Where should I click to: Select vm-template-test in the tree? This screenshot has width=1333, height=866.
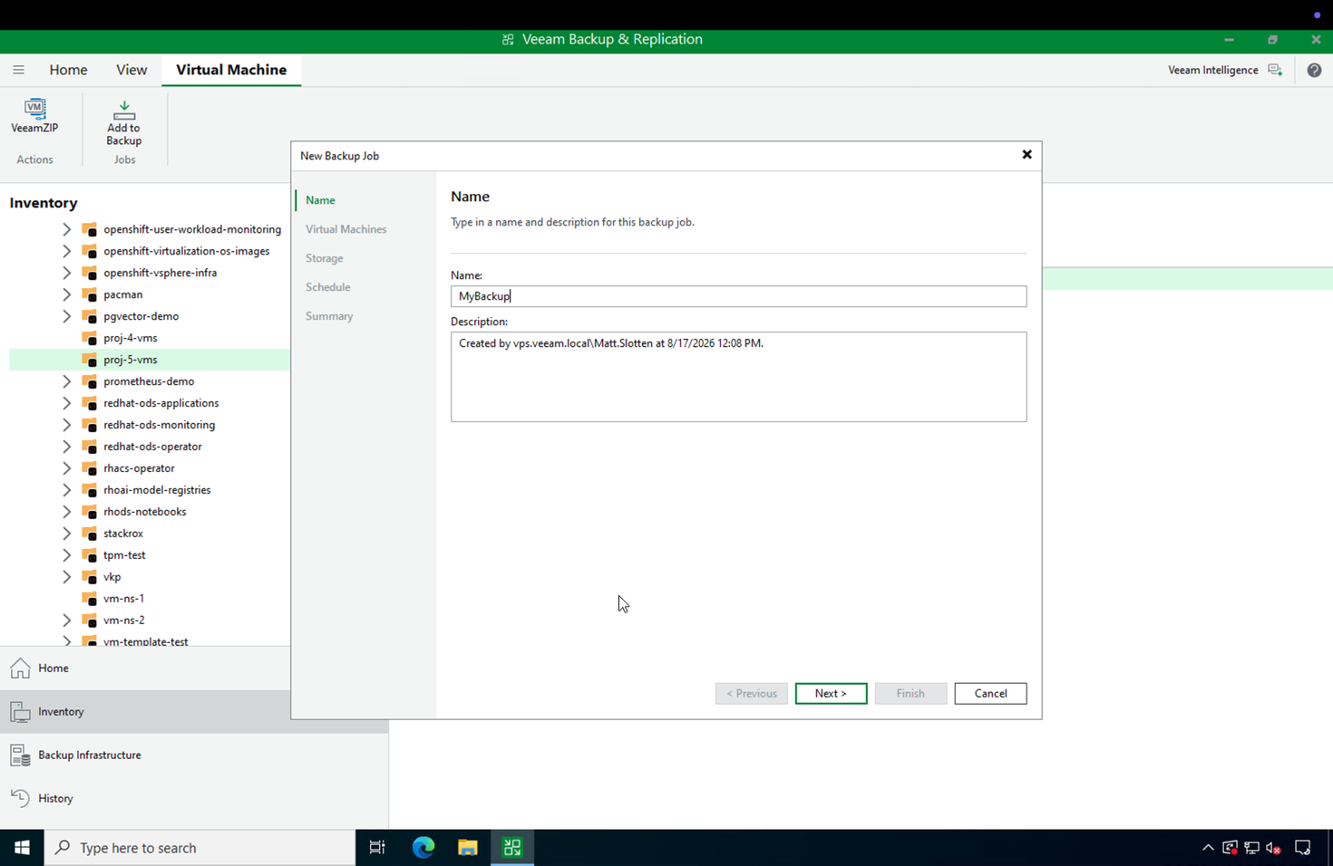pos(145,641)
